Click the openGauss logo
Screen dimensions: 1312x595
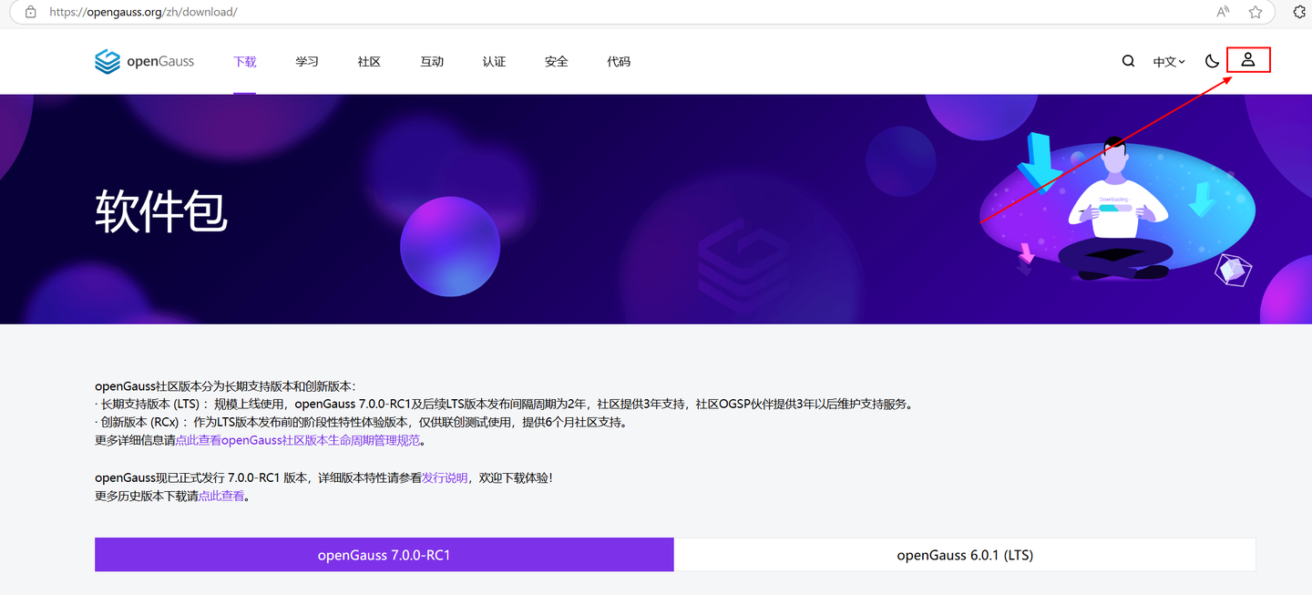coord(144,61)
